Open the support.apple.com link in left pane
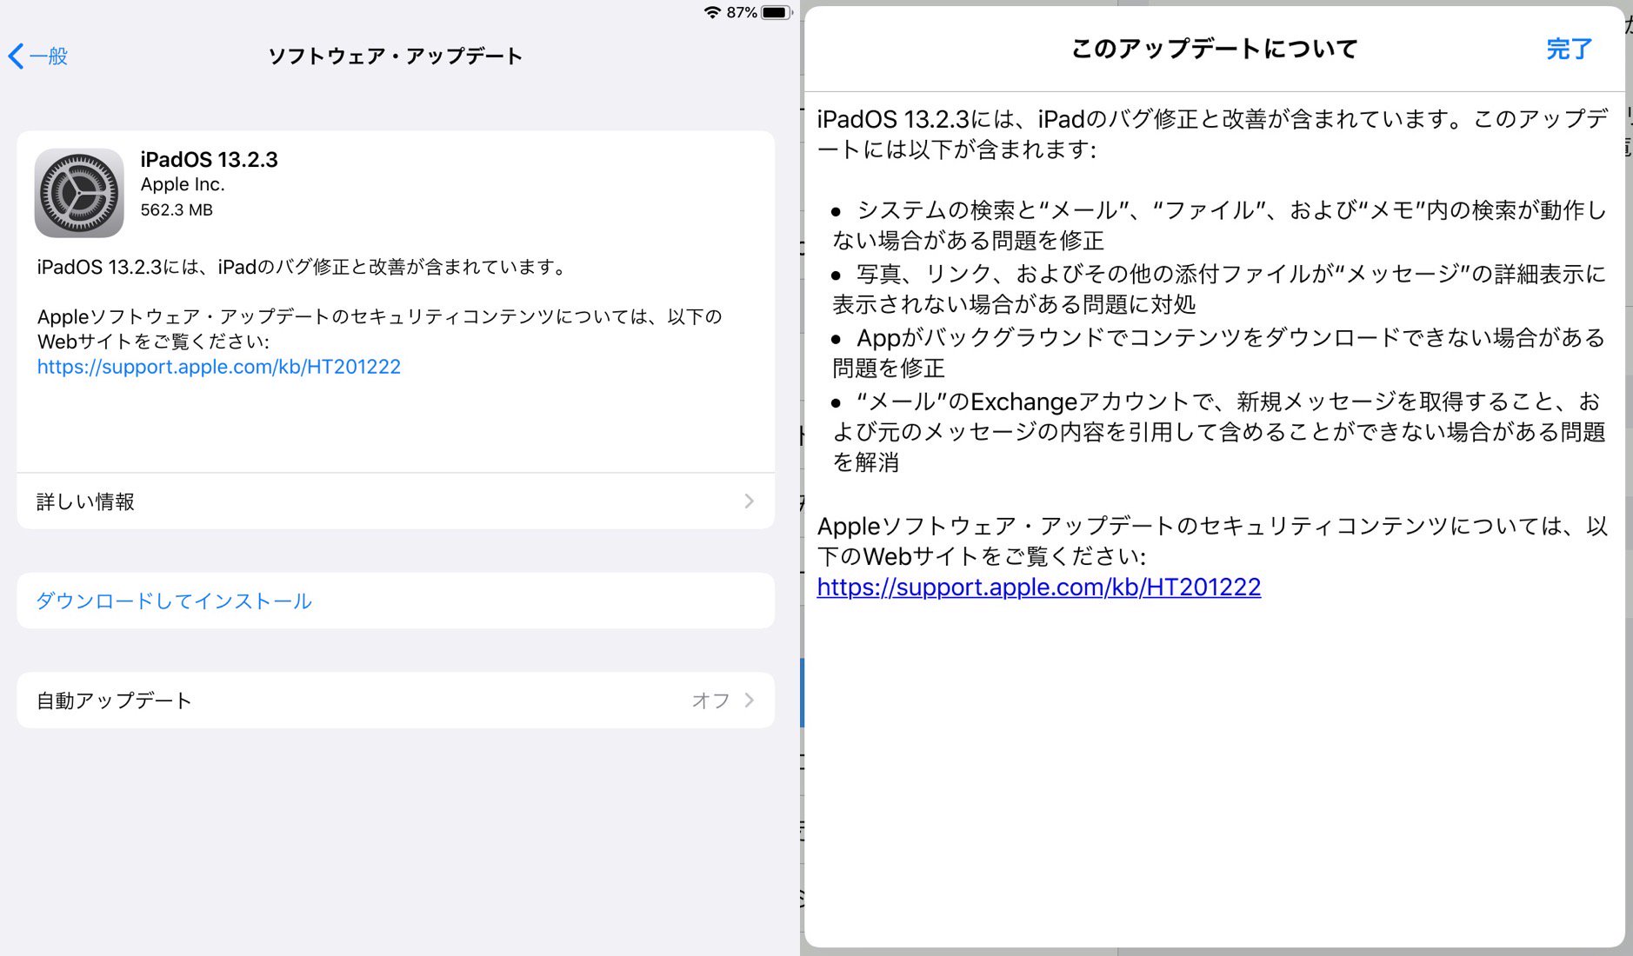1633x956 pixels. click(219, 367)
